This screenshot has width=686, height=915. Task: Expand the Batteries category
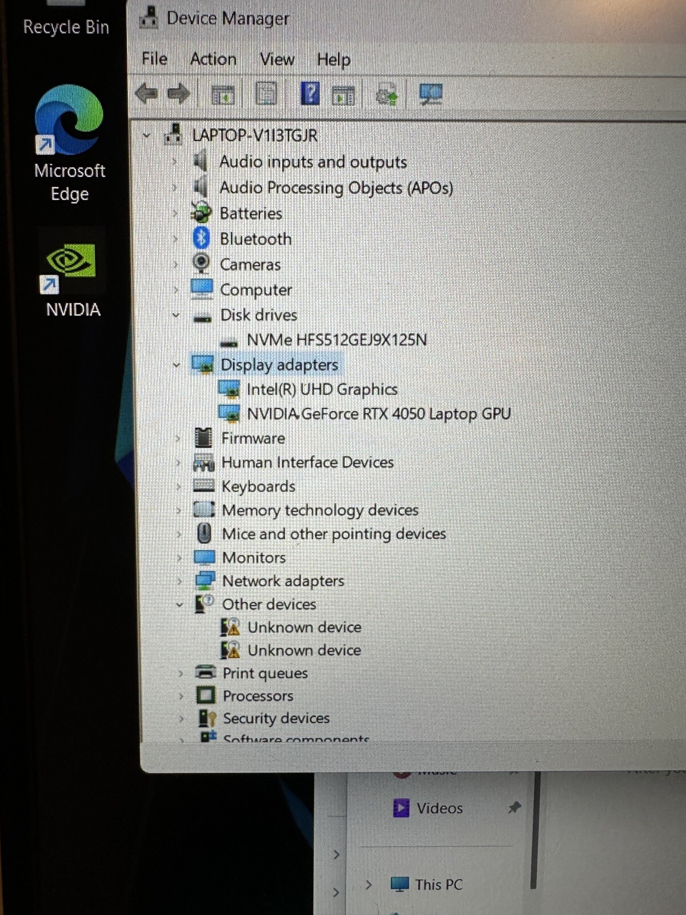click(x=175, y=213)
